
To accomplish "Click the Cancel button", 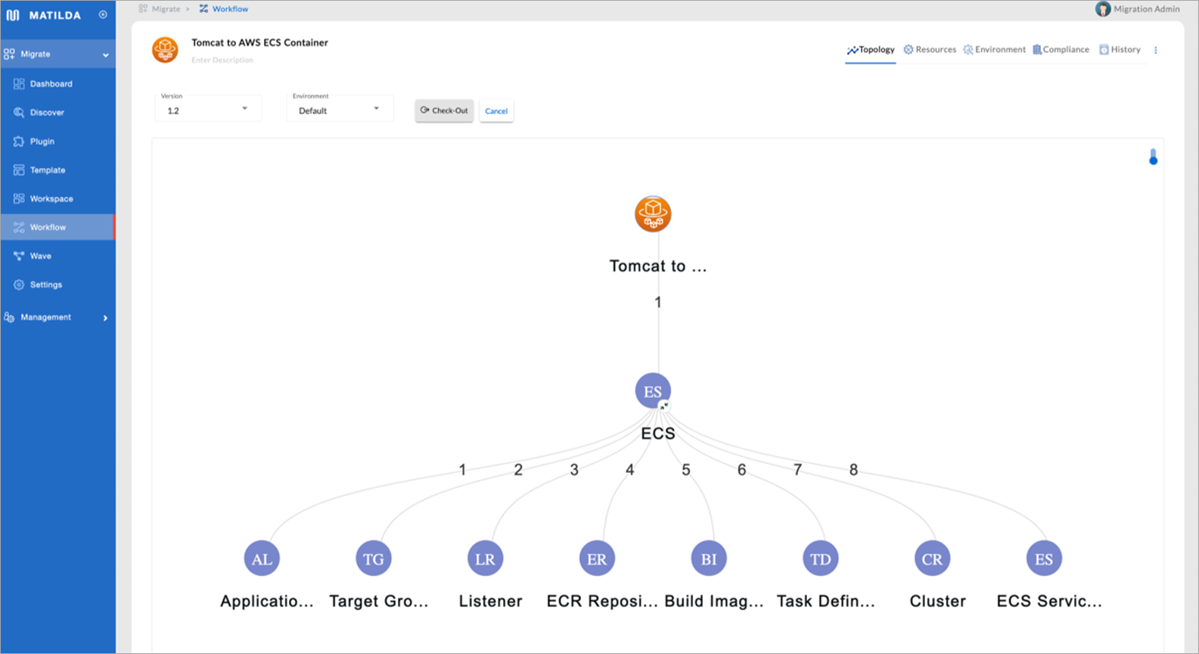I will click(x=496, y=111).
